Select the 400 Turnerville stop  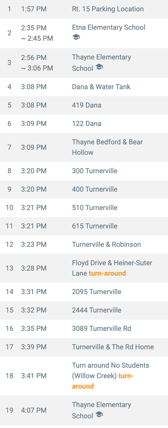[x=84, y=189]
